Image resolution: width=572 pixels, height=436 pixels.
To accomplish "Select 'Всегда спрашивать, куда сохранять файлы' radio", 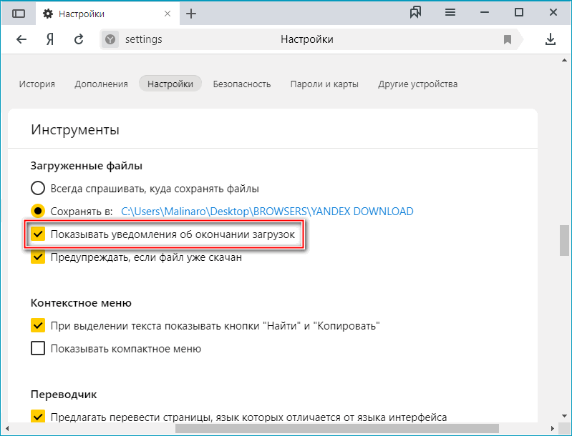I will pyautogui.click(x=38, y=189).
